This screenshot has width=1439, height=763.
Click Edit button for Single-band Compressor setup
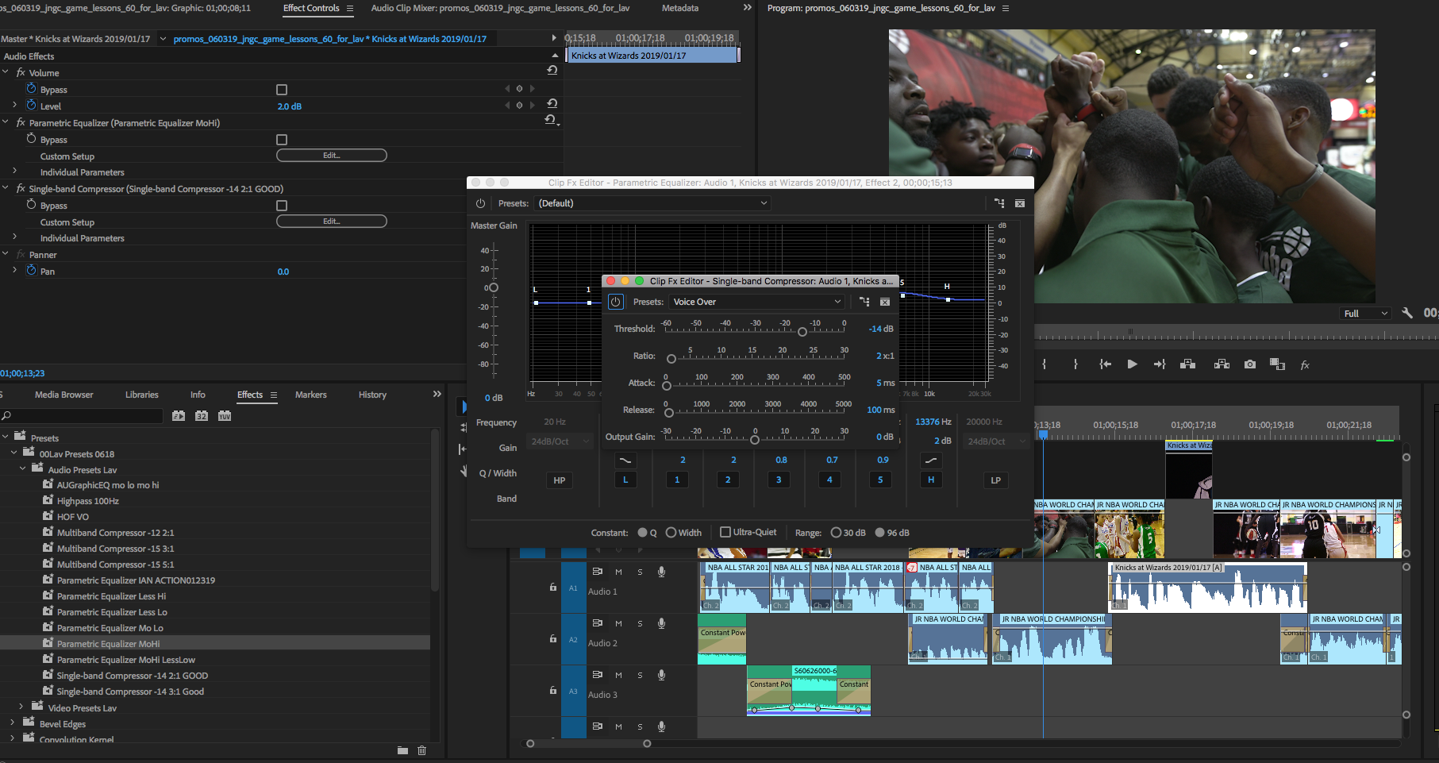point(332,222)
